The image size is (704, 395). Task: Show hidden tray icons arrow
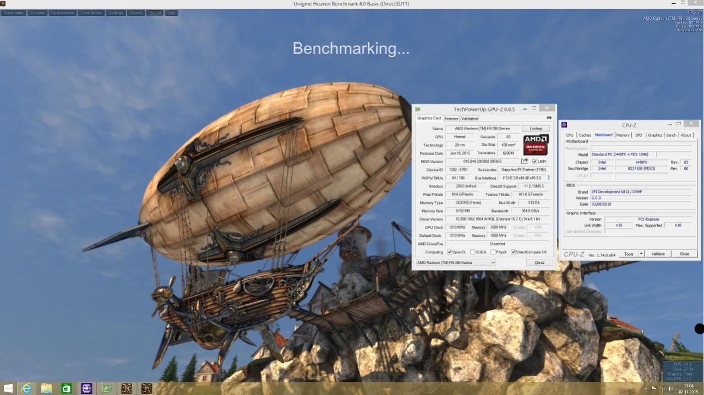(645, 388)
